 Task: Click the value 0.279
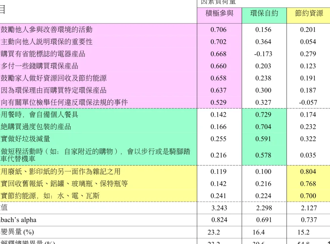308,54
